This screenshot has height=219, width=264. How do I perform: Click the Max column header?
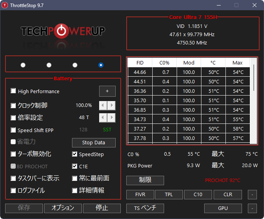(238, 63)
